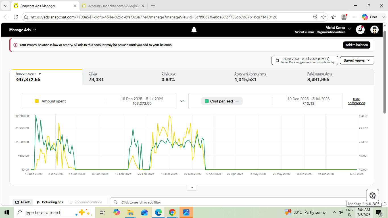The height and width of the screenshot is (218, 388).
Task: Open Windows Start menu
Action: (x=7, y=212)
